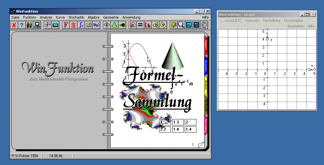
Task: Open the Kurve menu
Action: pos(60,17)
